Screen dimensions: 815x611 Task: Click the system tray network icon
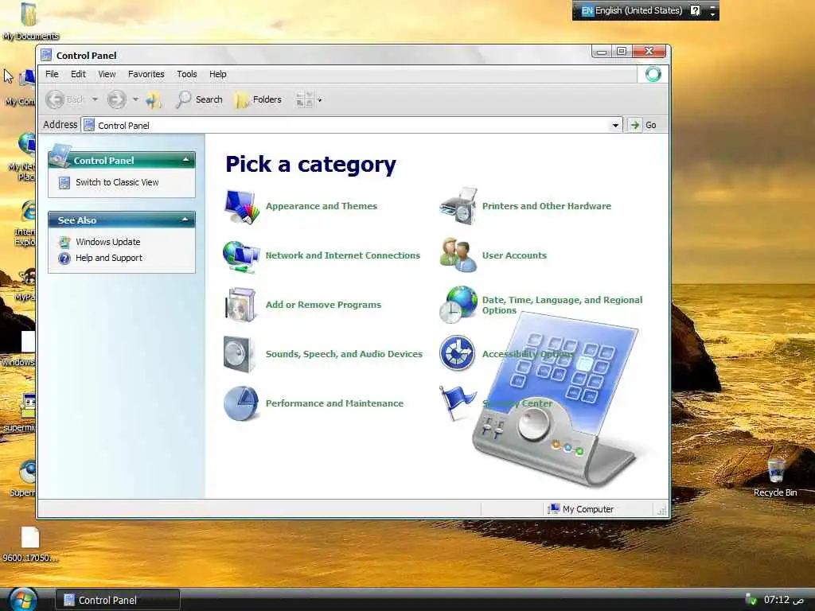pos(751,600)
